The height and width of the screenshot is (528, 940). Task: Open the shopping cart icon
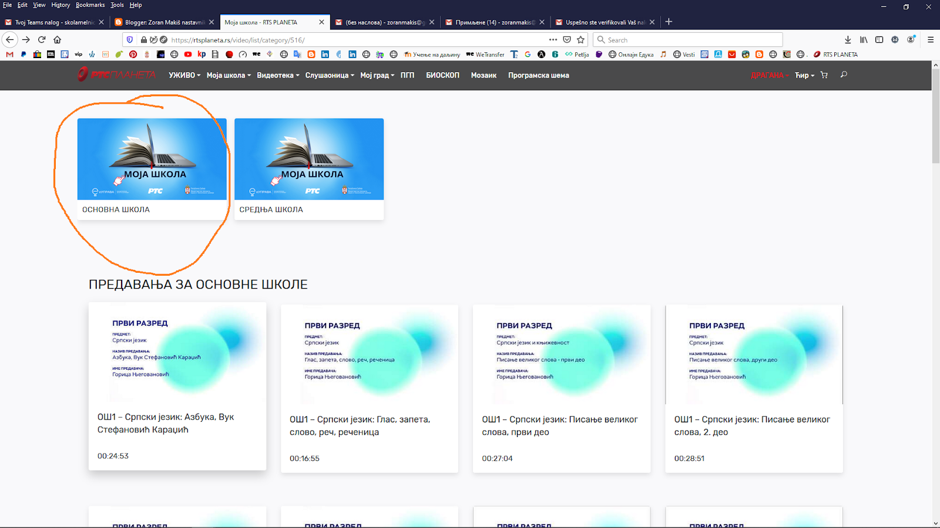click(824, 75)
